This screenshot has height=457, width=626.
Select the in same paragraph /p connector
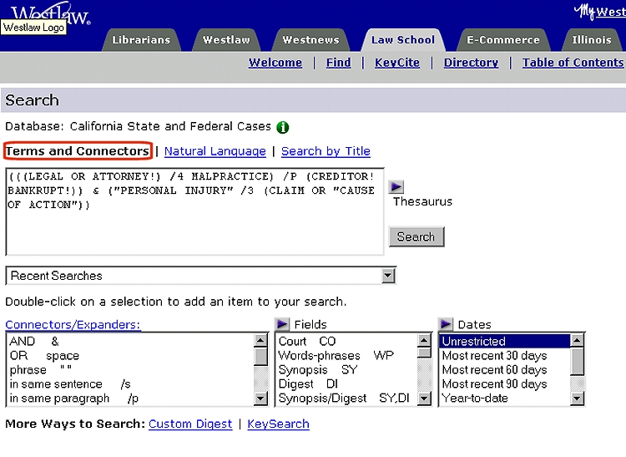130,399
